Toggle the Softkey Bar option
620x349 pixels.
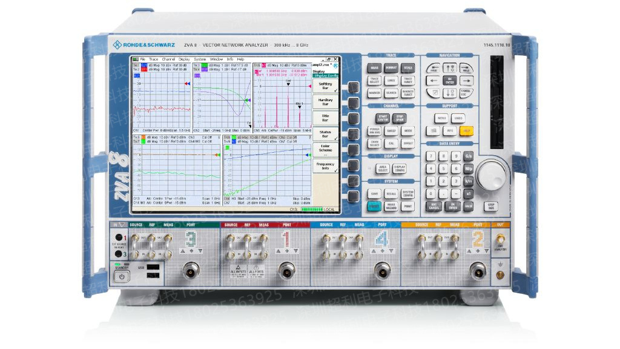[325, 85]
